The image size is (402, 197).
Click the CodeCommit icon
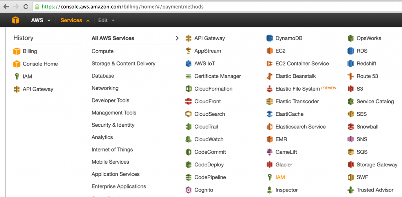(188, 152)
